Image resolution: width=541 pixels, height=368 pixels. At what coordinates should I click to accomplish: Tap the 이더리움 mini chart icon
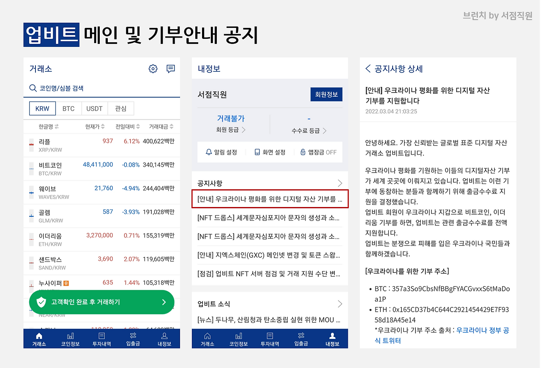(31, 240)
